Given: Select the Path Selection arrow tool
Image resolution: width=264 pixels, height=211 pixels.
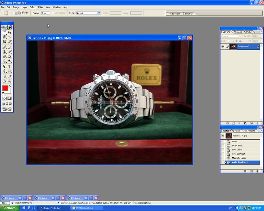Looking at the screenshot, I should tap(4, 67).
